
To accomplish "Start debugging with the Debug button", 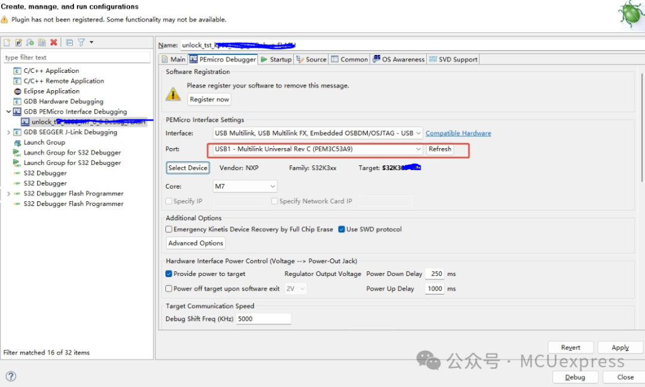I will coord(575,377).
